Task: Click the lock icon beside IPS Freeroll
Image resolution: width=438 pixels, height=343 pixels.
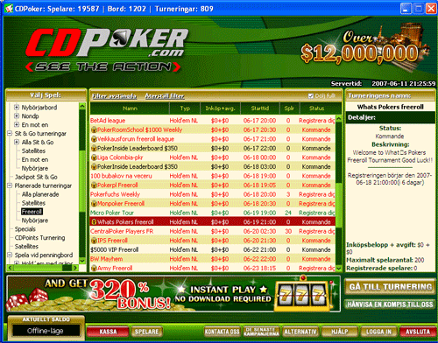Action: tap(94, 241)
